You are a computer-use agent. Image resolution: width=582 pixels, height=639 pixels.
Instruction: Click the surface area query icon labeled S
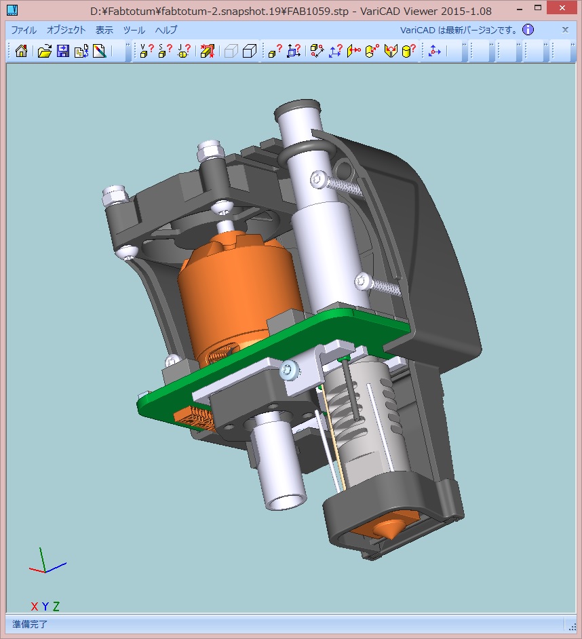tap(165, 51)
